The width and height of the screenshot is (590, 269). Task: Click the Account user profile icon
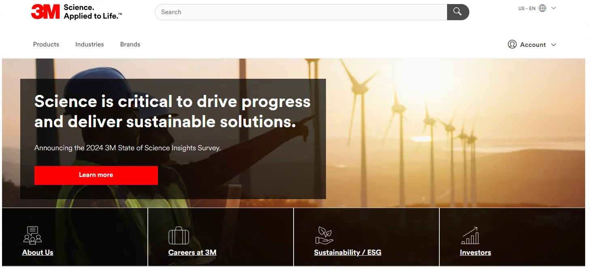click(x=512, y=44)
